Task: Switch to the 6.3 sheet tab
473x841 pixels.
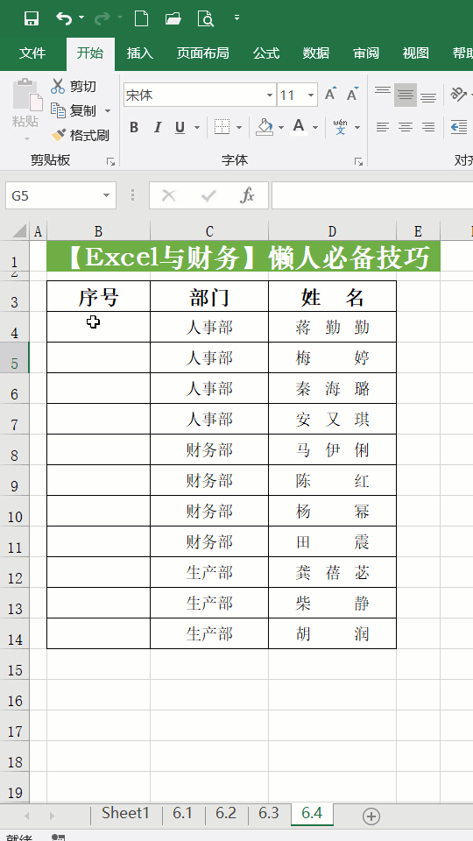Action: tap(269, 813)
